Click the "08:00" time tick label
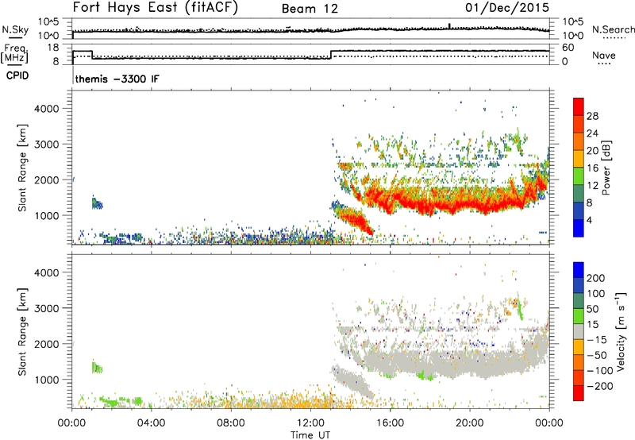The width and height of the screenshot is (635, 440). coord(231,423)
